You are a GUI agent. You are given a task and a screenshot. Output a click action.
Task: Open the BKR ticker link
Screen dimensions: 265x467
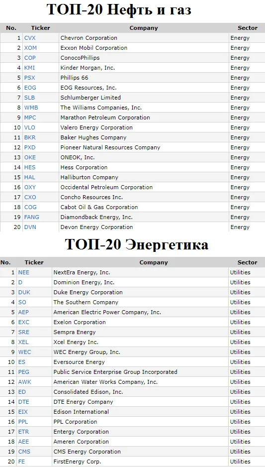point(30,137)
